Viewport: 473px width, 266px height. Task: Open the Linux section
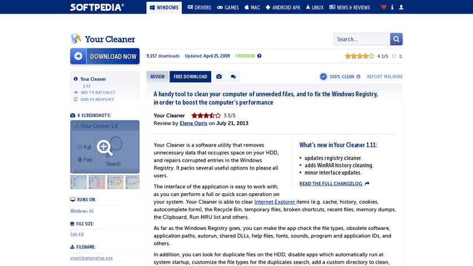315,7
